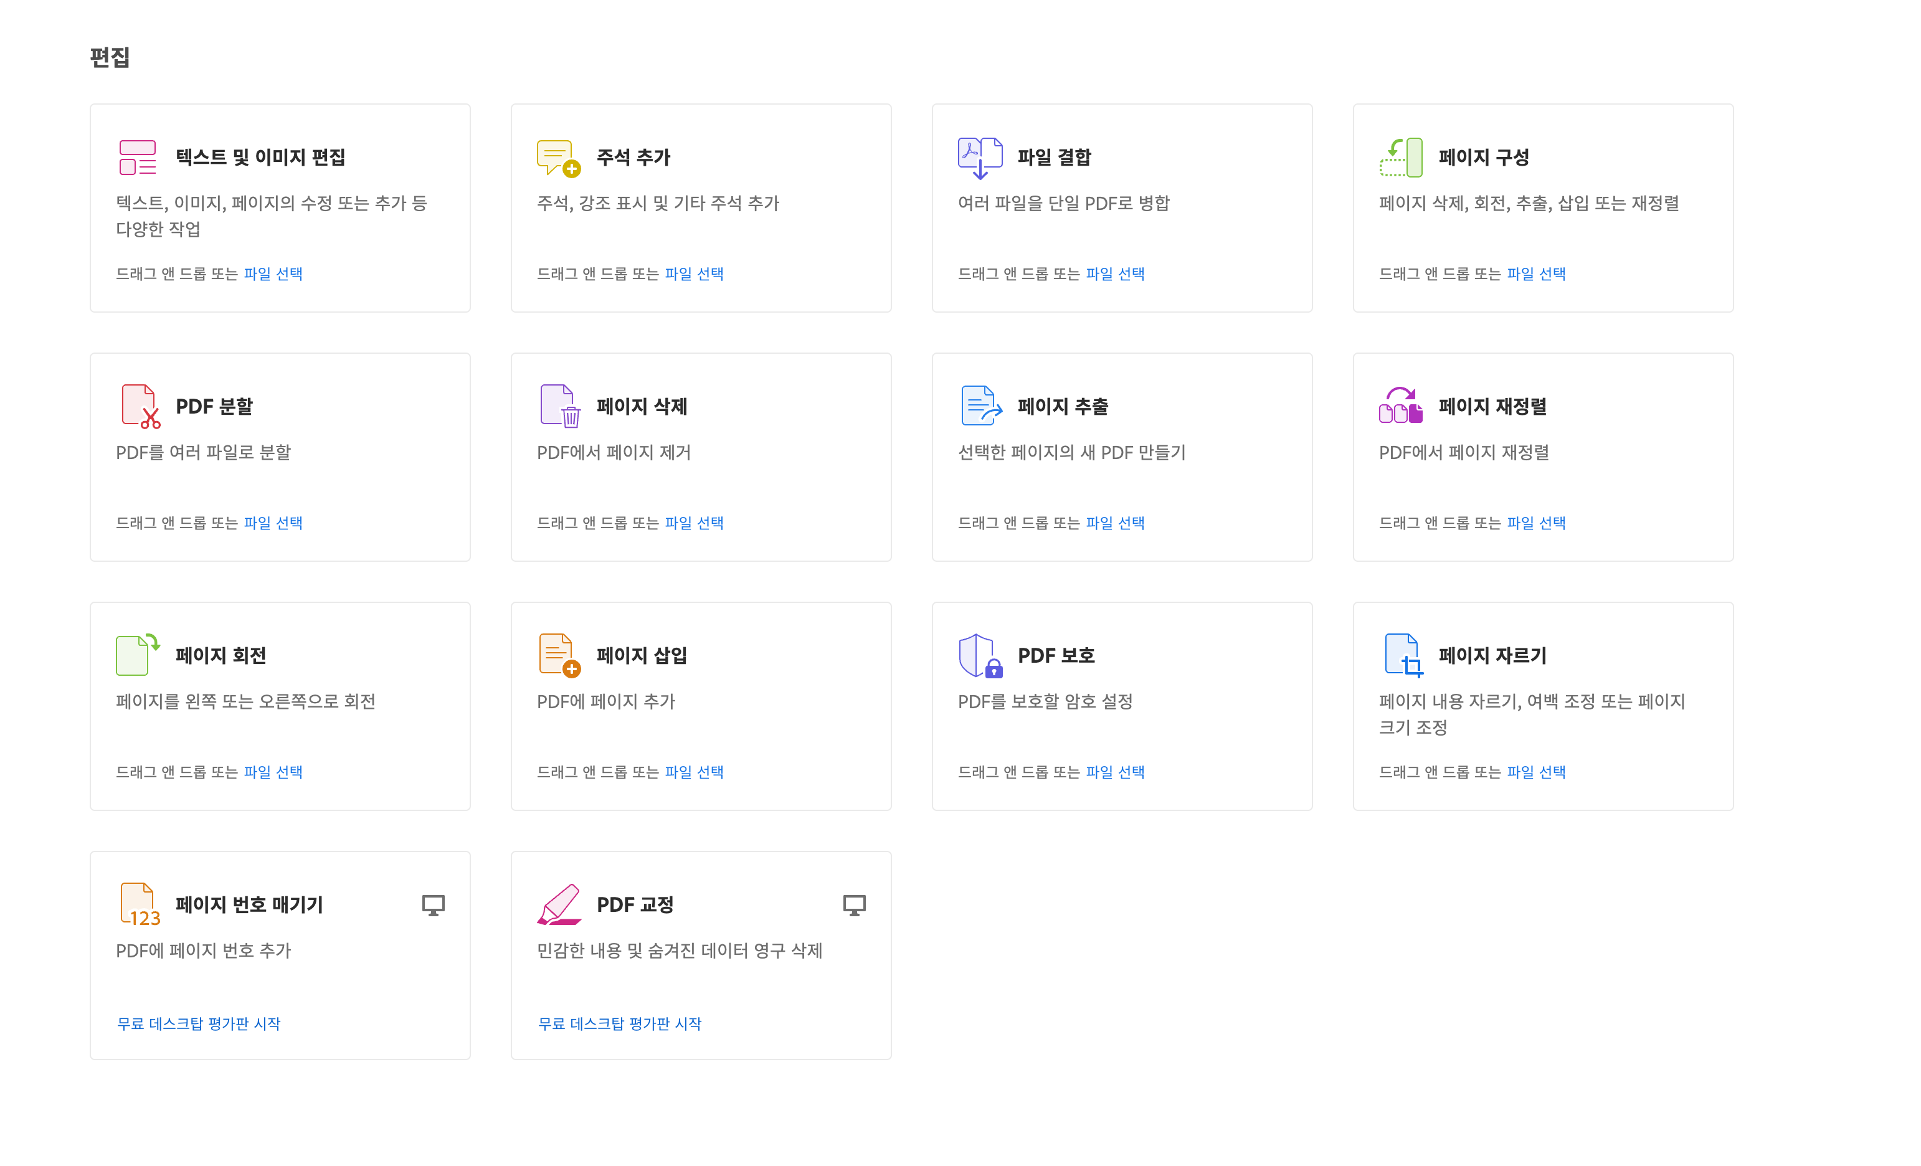Open 무료 데스크탑 평가판 시작 under 페이지 번호 매기기
1921x1166 pixels.
tap(198, 1023)
